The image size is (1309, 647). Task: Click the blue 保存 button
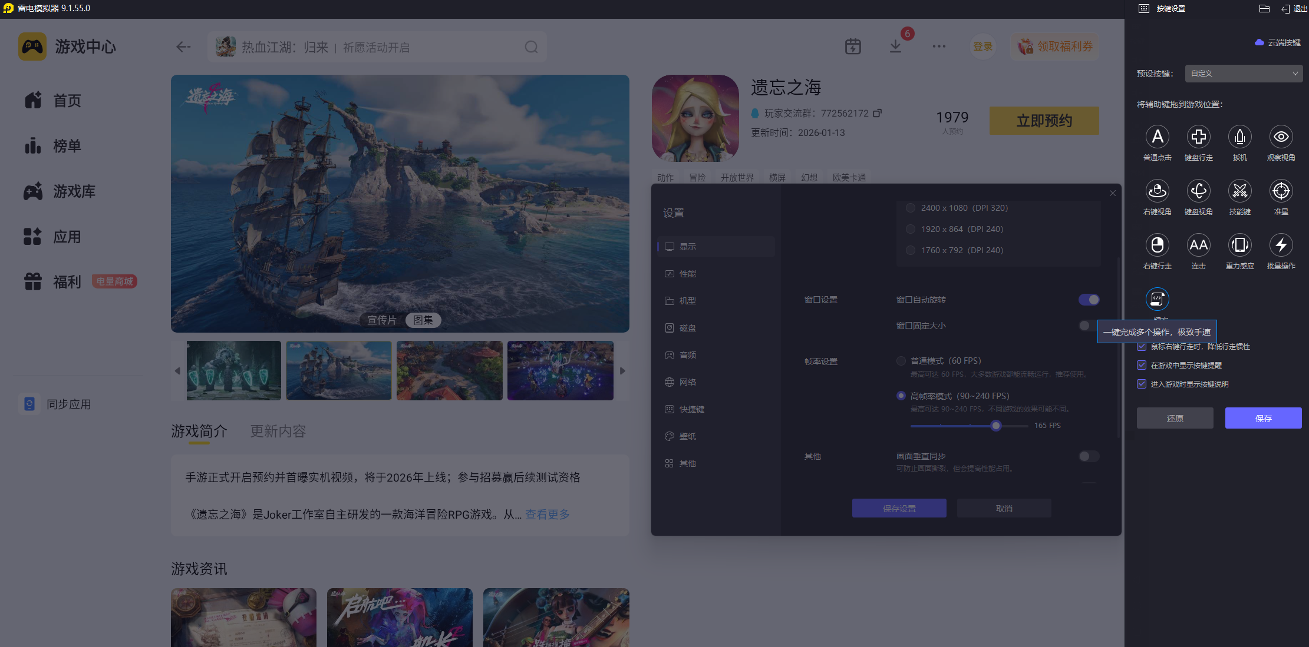click(x=1263, y=418)
